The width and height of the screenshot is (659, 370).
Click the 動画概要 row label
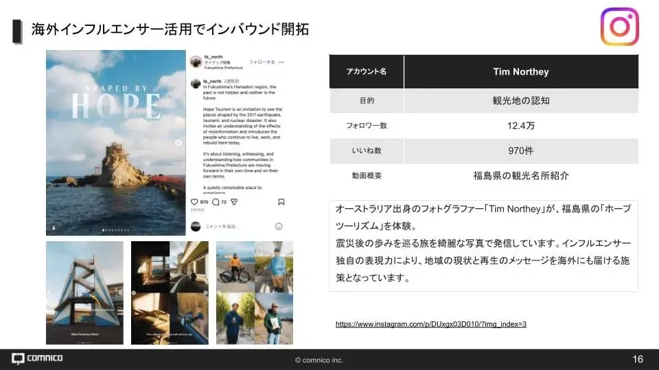click(x=367, y=176)
